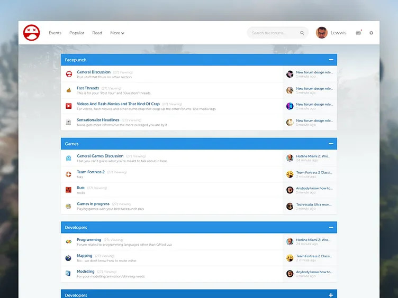
Task: Click the Modelling cube icon
Action: click(68, 273)
